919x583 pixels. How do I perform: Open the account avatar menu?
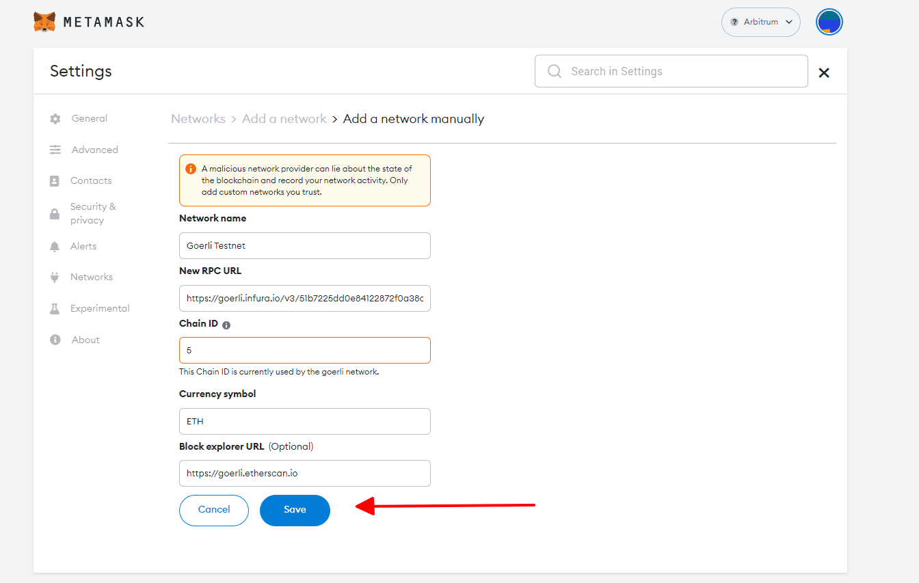pyautogui.click(x=829, y=22)
